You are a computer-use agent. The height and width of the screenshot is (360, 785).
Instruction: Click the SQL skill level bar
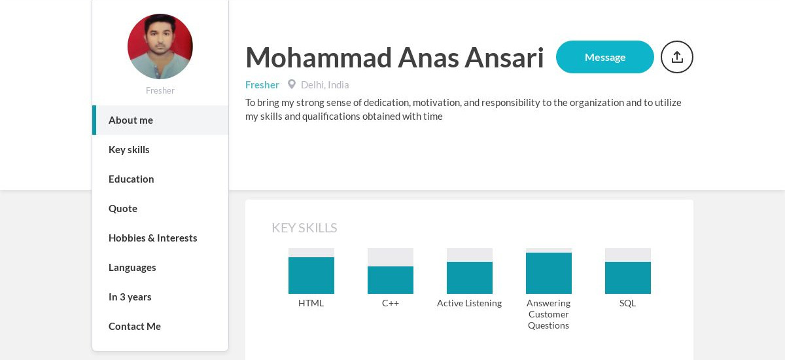628,271
